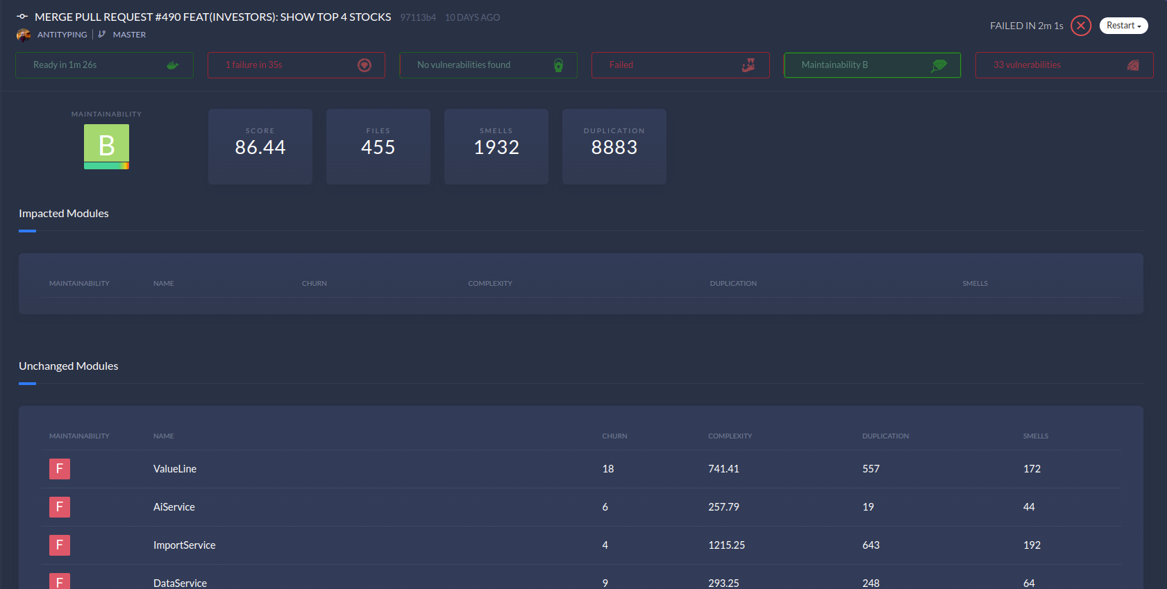This screenshot has height=589, width=1167.
Task: Sort Impacted Modules by Smells column
Action: (x=975, y=284)
